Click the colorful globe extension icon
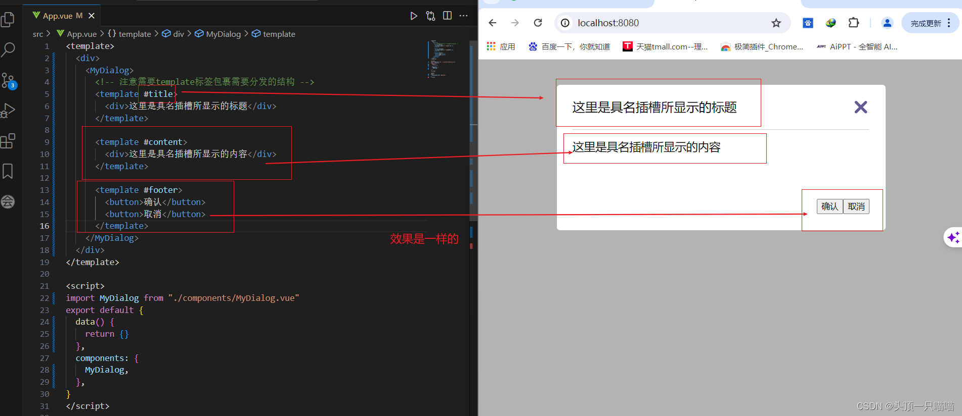This screenshot has height=416, width=962. 830,23
